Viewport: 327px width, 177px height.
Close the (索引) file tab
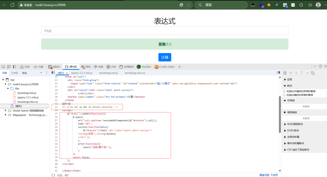(67, 73)
